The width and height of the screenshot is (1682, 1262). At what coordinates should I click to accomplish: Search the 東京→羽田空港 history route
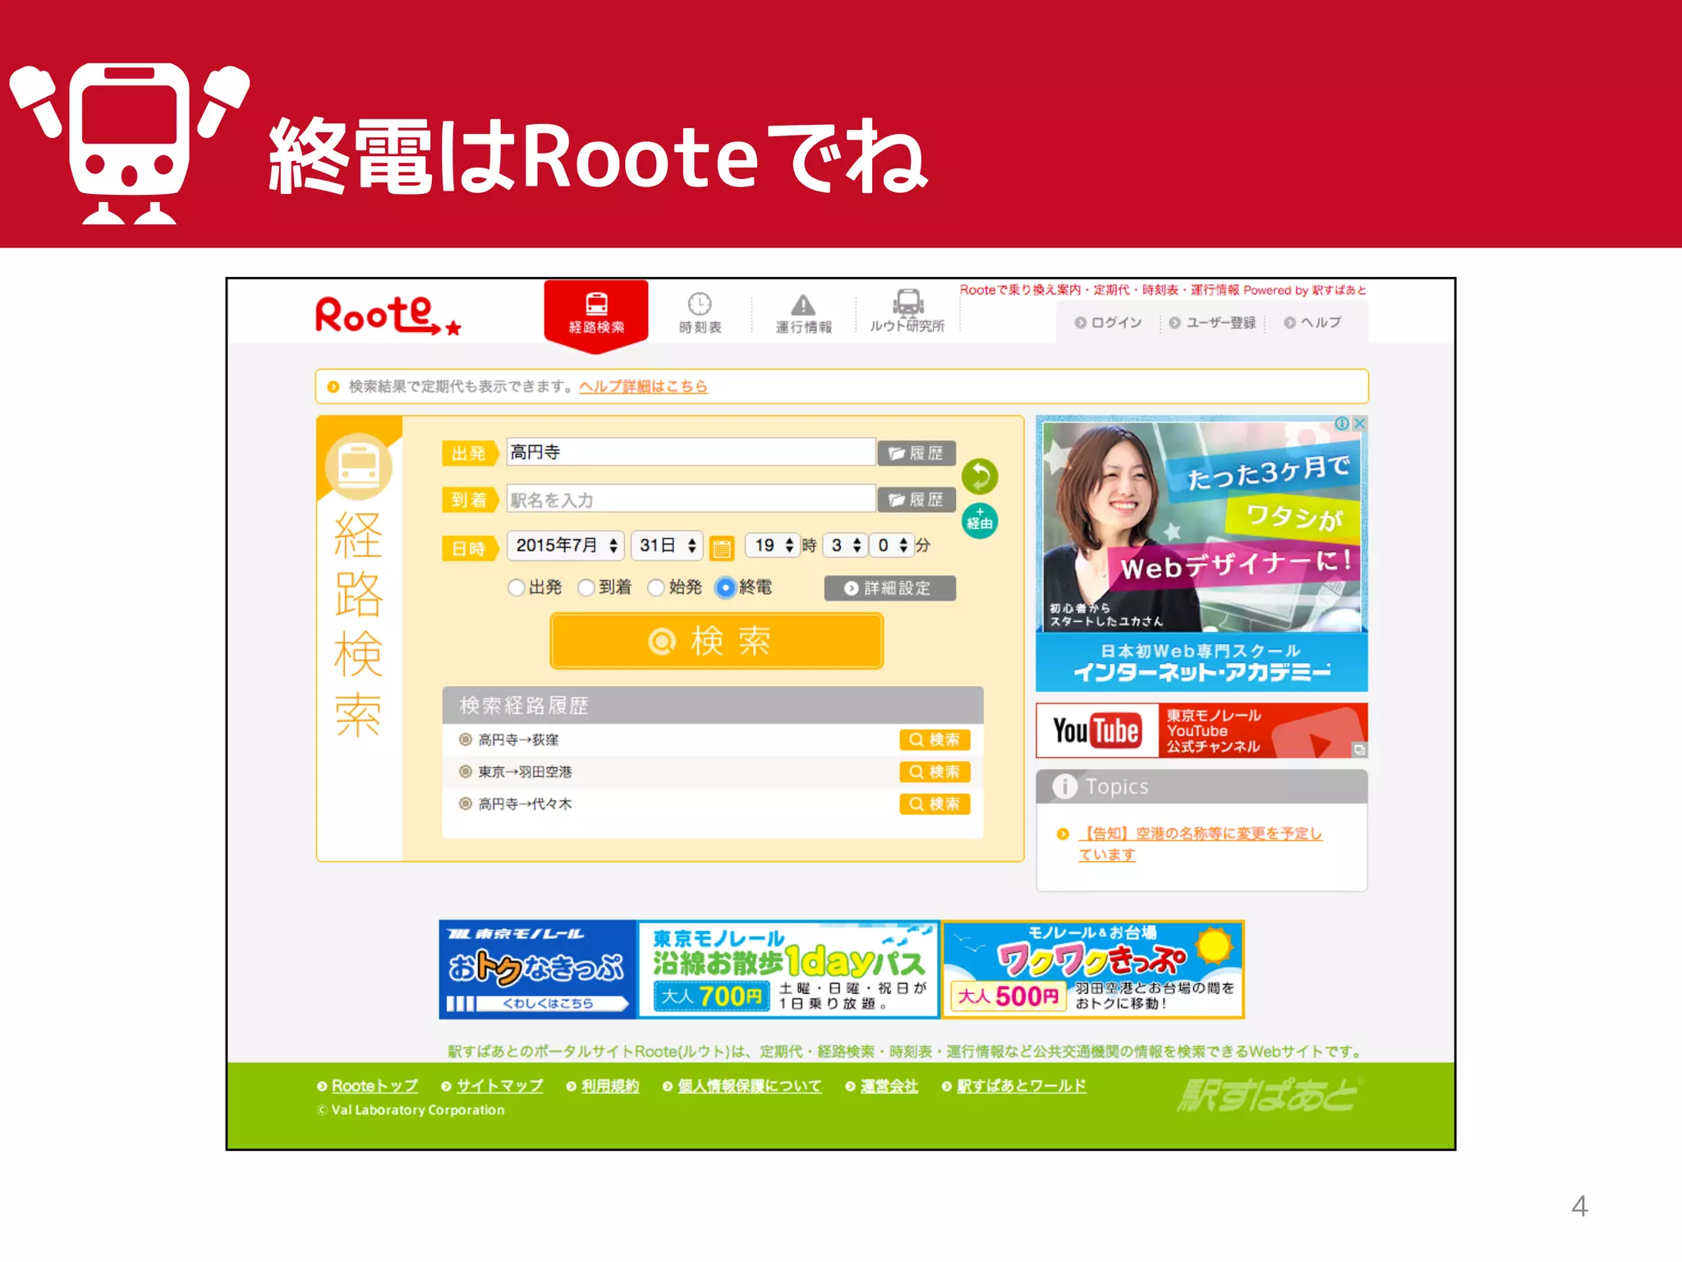935,771
